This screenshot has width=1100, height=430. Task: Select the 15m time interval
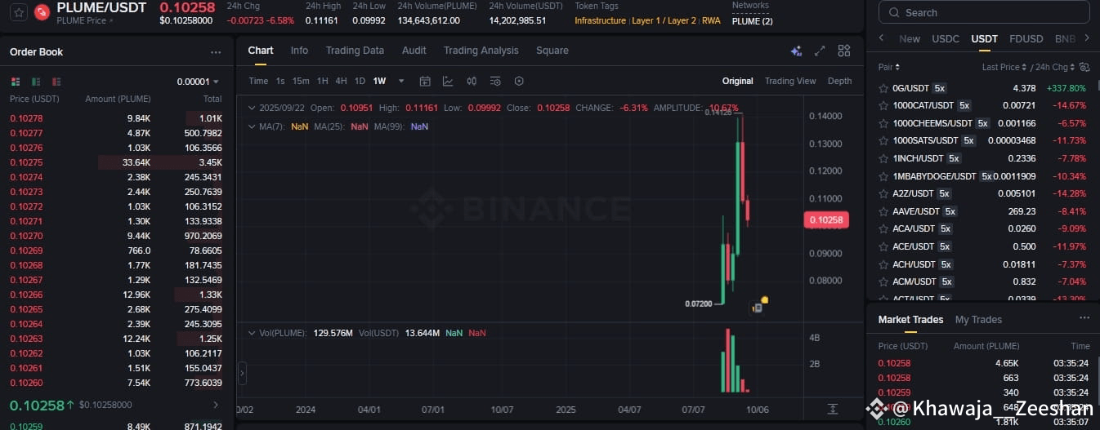[x=301, y=81]
